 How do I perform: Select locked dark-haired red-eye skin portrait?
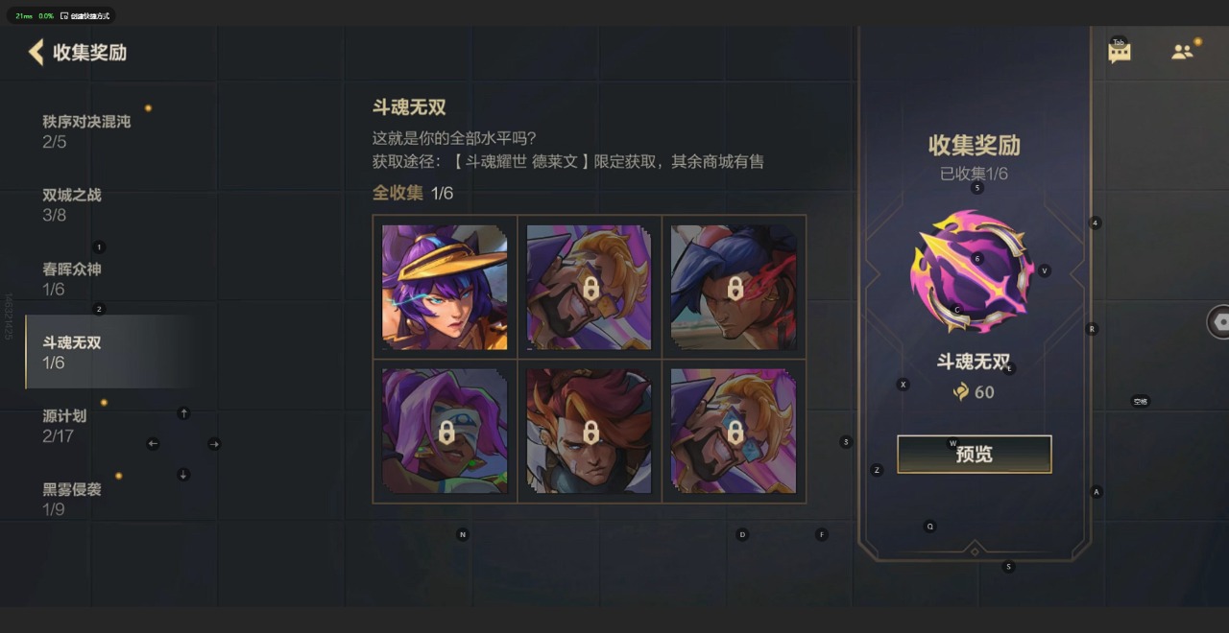click(x=734, y=287)
